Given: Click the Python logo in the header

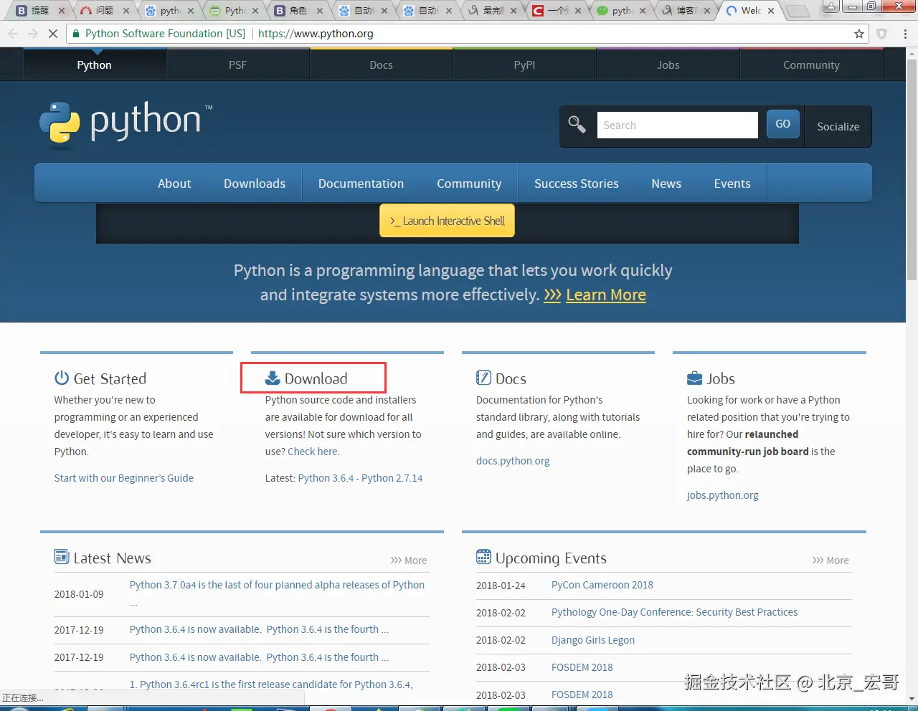Looking at the screenshot, I should [x=126, y=123].
